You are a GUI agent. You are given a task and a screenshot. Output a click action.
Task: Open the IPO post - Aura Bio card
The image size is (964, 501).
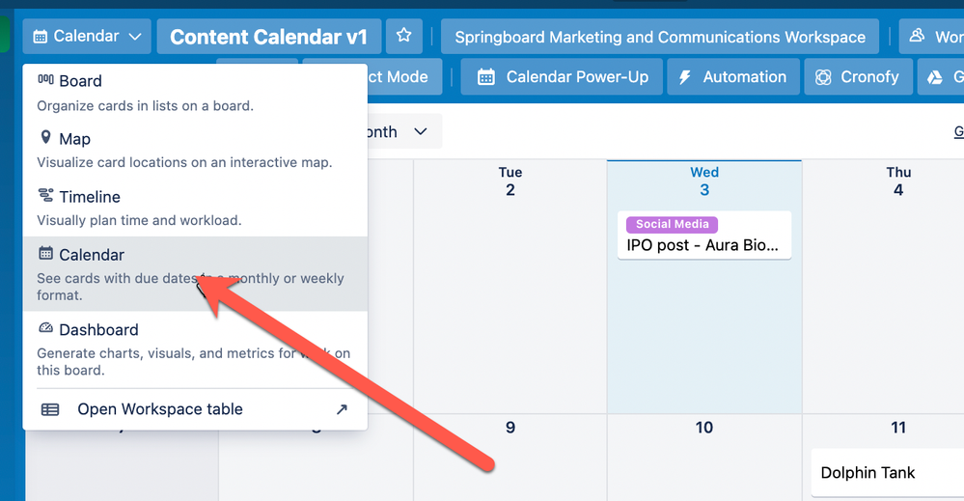(x=703, y=236)
